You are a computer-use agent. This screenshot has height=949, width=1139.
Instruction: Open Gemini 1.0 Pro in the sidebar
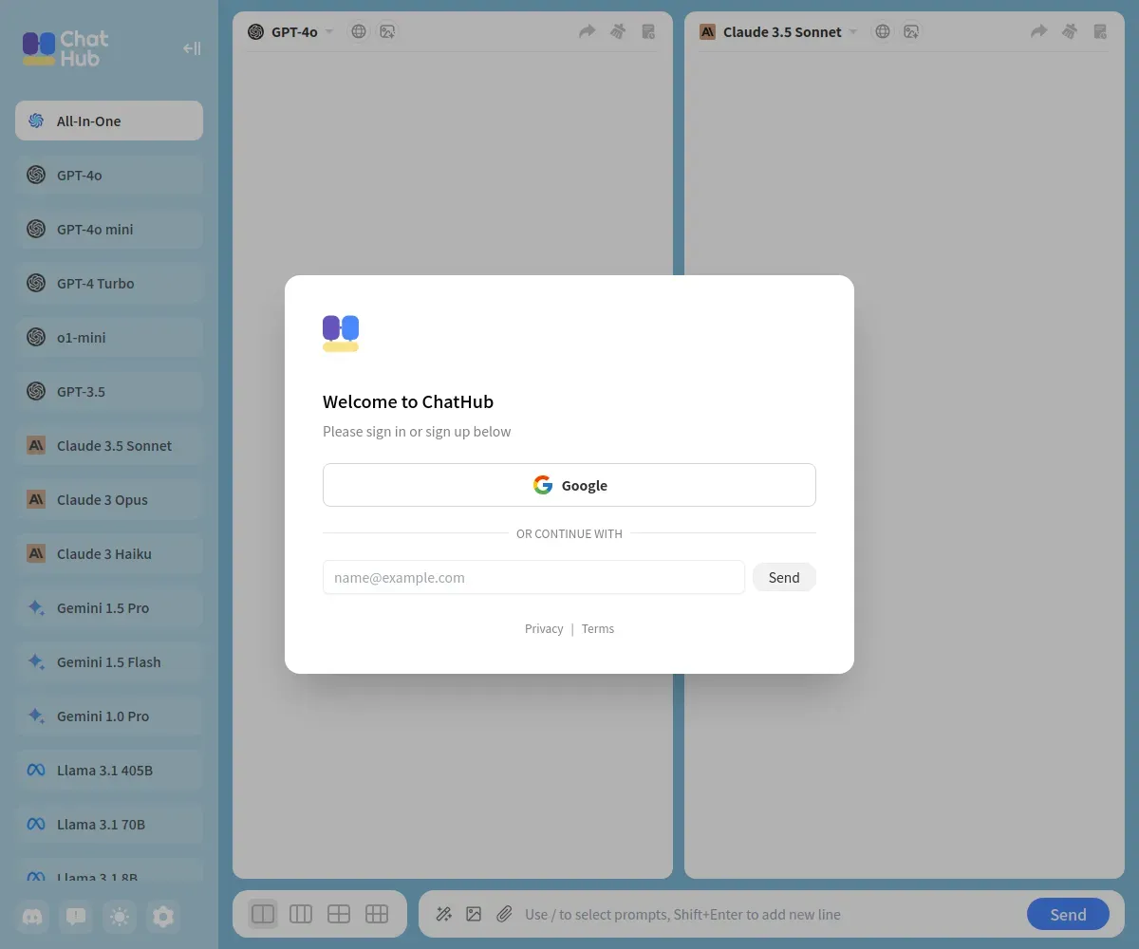(109, 716)
